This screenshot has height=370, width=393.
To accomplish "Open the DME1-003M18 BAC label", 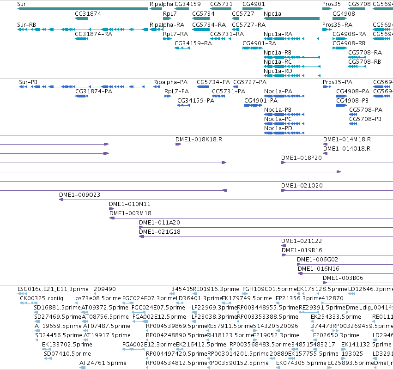I will (x=130, y=213).
